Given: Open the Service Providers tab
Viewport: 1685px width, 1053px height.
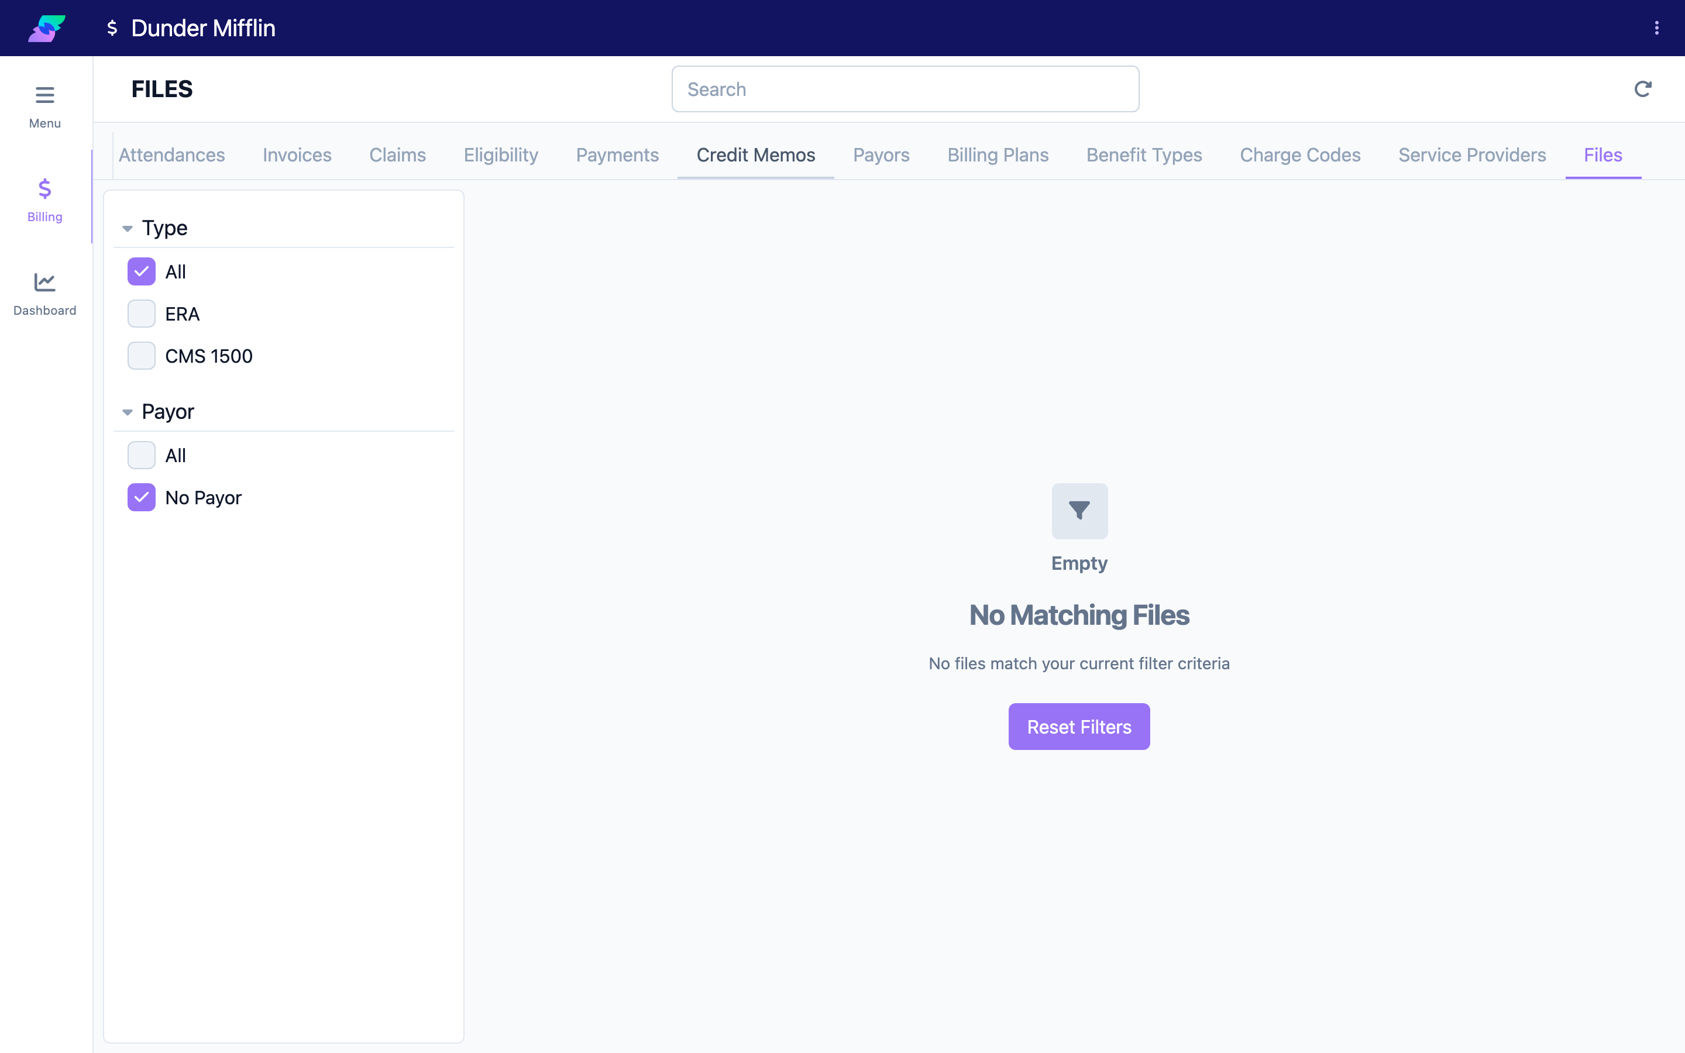Looking at the screenshot, I should [1472, 154].
